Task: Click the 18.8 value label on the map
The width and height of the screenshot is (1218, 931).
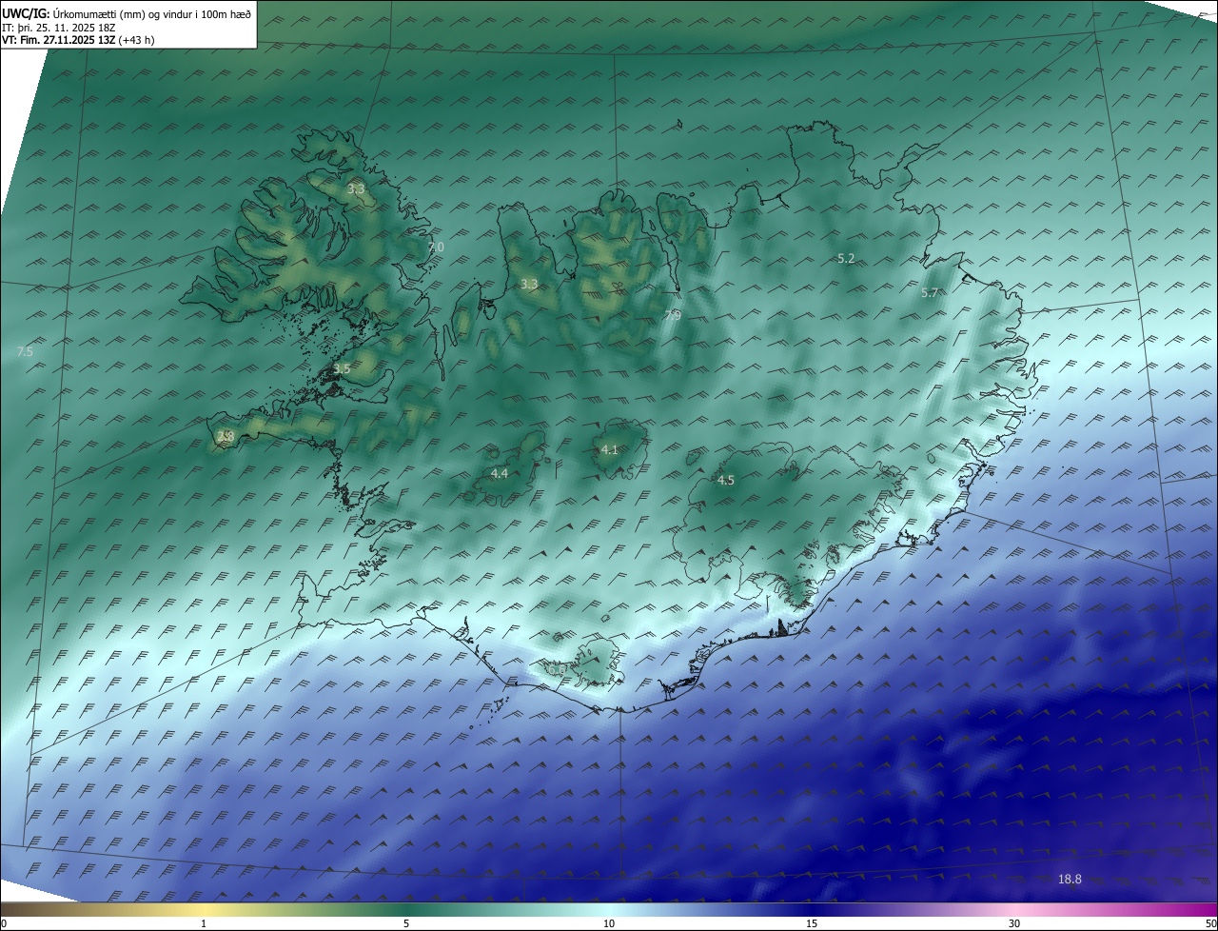Action: [x=1070, y=879]
